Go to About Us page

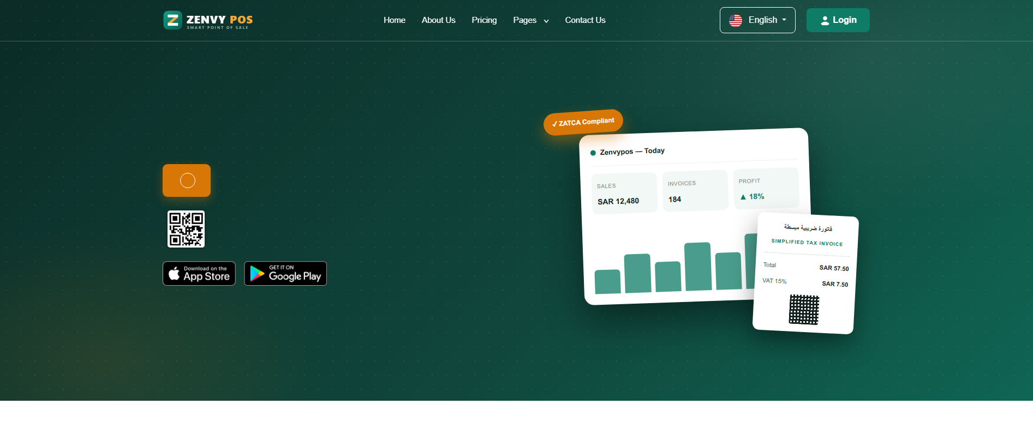point(438,20)
